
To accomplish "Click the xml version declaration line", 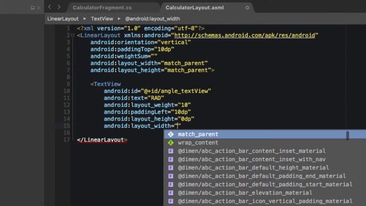I will pyautogui.click(x=141, y=29).
